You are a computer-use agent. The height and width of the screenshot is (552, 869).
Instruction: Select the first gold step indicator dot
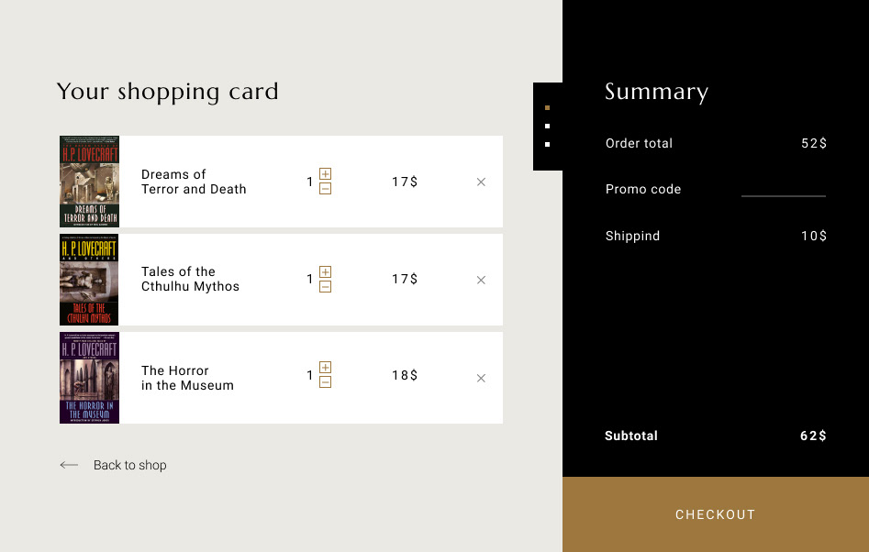pyautogui.click(x=547, y=107)
